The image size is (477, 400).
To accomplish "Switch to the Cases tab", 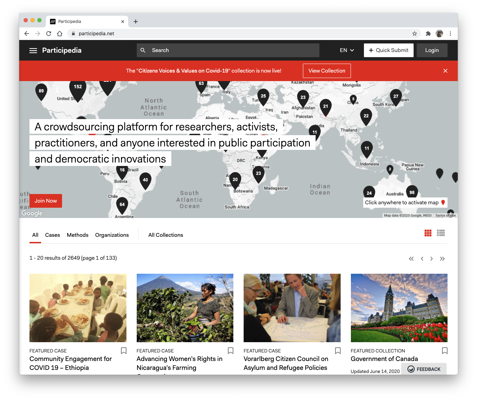I will pyautogui.click(x=52, y=235).
